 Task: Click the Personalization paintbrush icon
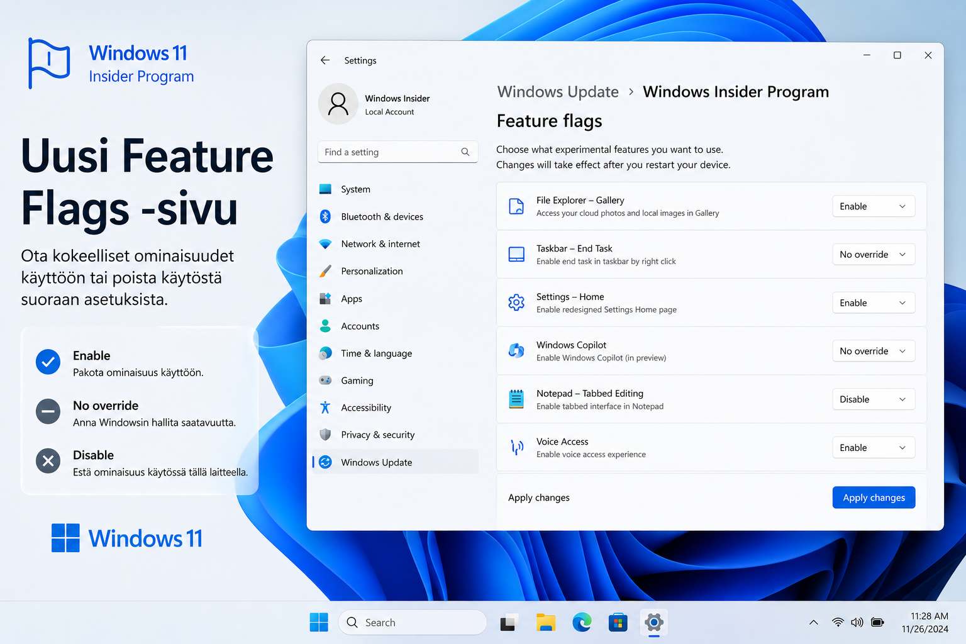click(x=325, y=271)
